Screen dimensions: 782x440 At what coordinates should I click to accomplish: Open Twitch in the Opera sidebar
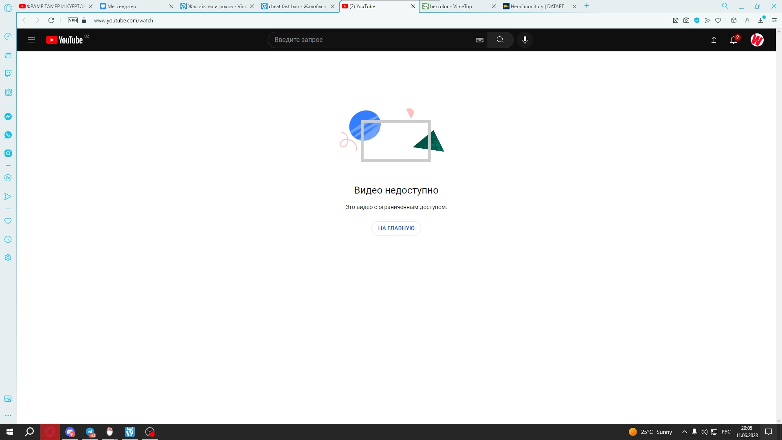tap(8, 73)
